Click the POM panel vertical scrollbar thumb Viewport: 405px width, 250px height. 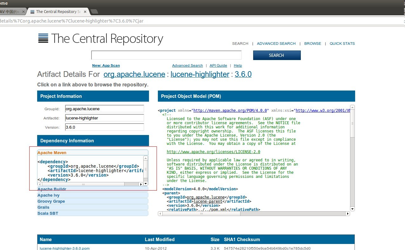tap(352, 124)
